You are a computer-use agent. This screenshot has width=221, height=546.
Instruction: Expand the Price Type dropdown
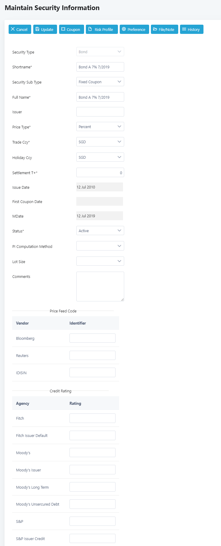tap(100, 127)
